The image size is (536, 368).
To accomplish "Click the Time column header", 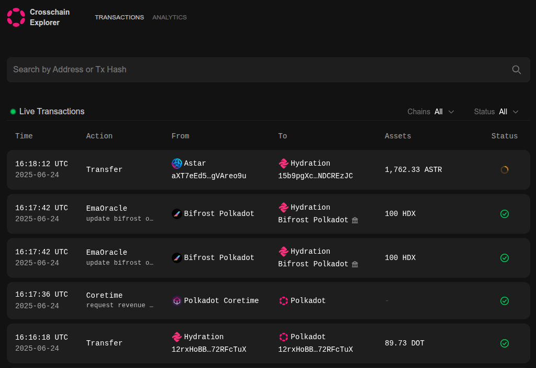I will point(24,136).
